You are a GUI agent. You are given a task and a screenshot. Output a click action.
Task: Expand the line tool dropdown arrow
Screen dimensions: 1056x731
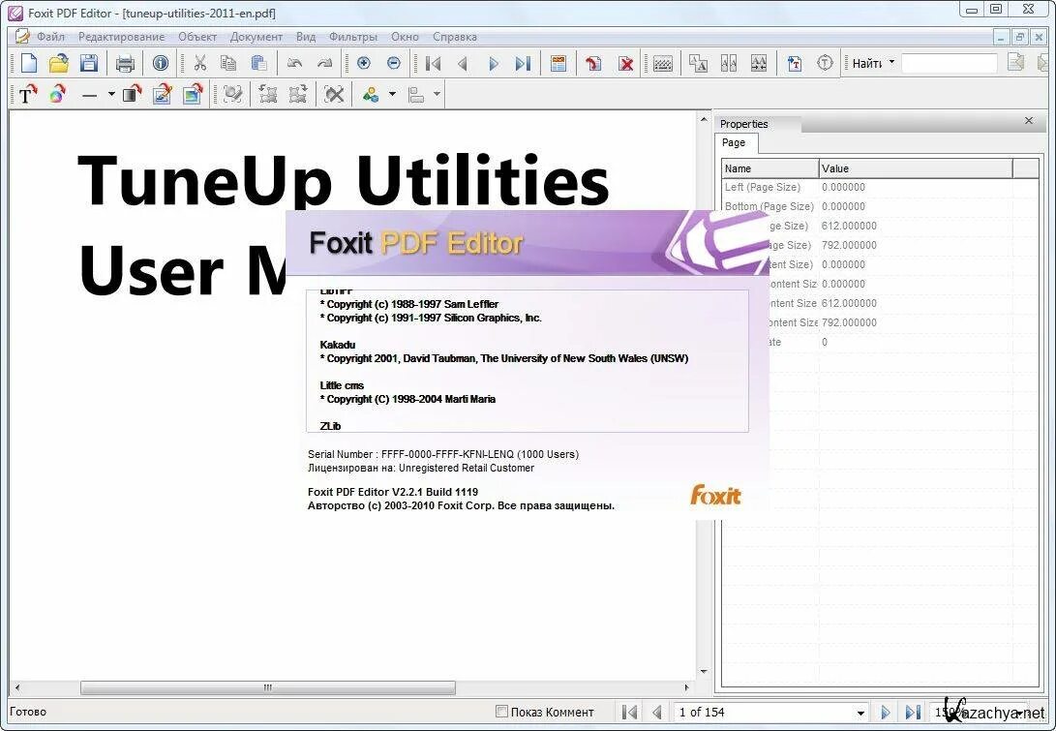(x=111, y=94)
